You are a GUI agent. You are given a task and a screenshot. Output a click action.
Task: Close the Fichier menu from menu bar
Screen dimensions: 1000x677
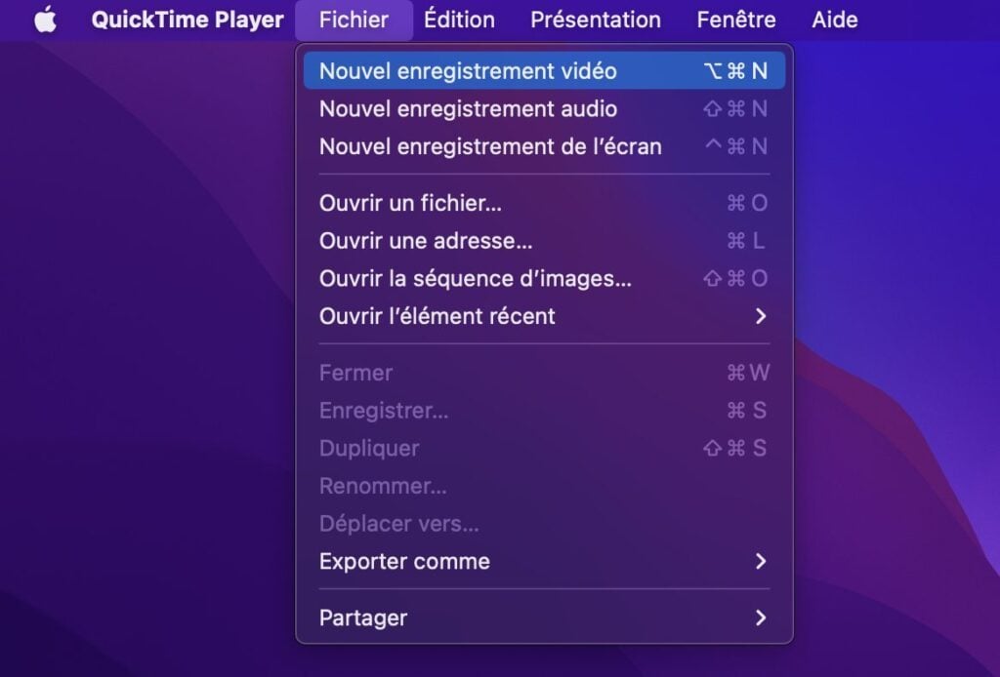coord(354,20)
